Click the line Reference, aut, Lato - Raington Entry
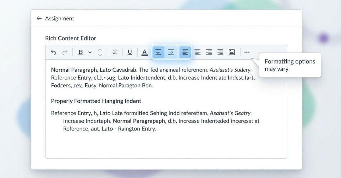The height and width of the screenshot is (178, 341). click(x=110, y=129)
